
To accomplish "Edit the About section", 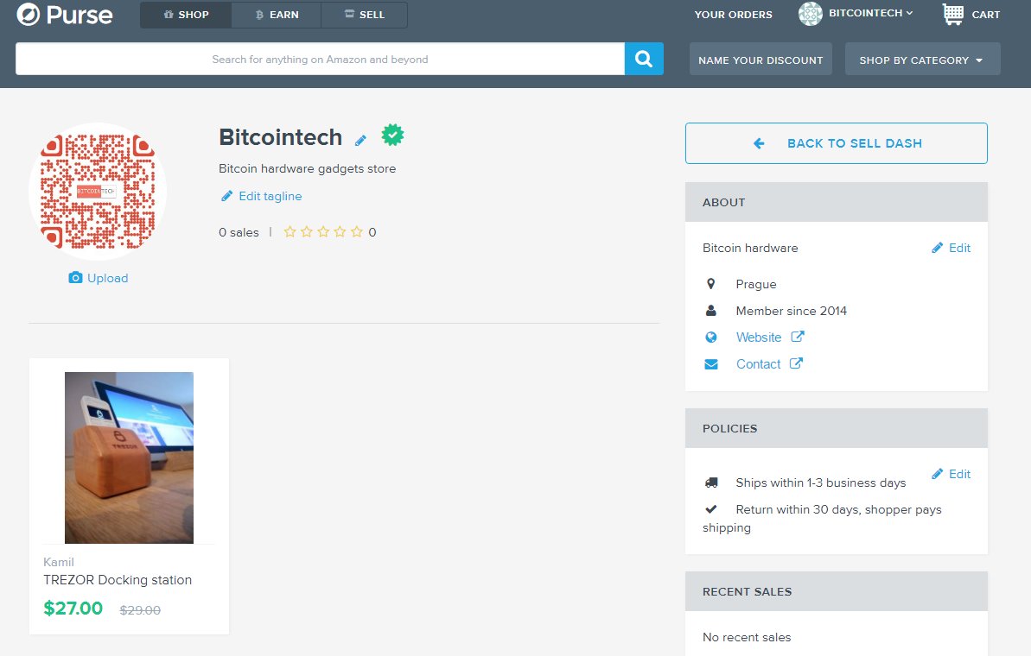I will 951,248.
